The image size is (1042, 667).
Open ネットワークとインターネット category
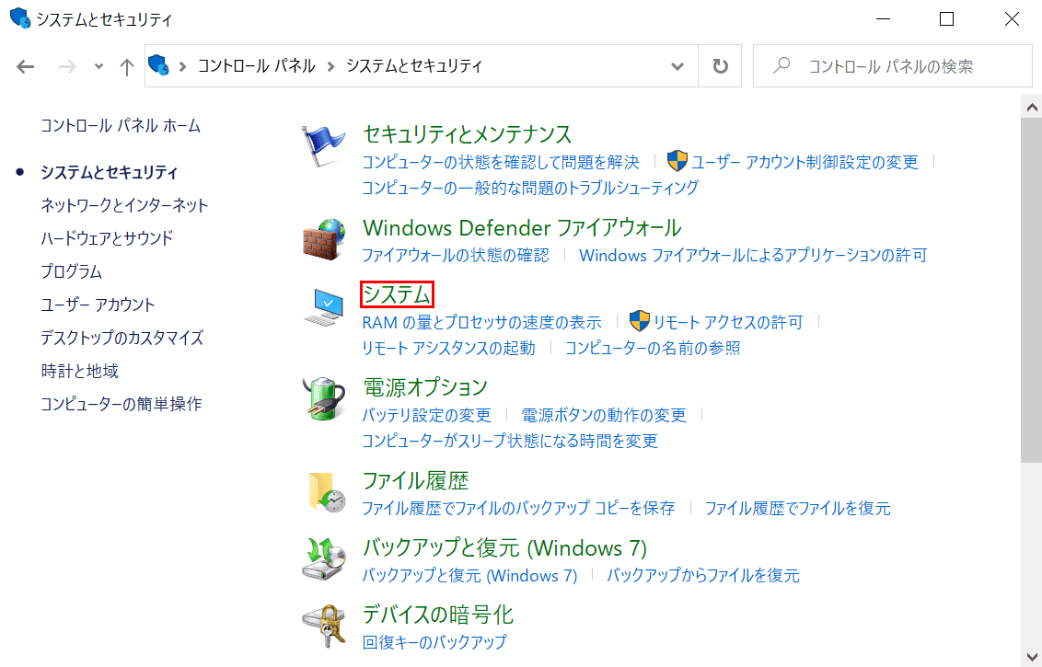[x=124, y=205]
